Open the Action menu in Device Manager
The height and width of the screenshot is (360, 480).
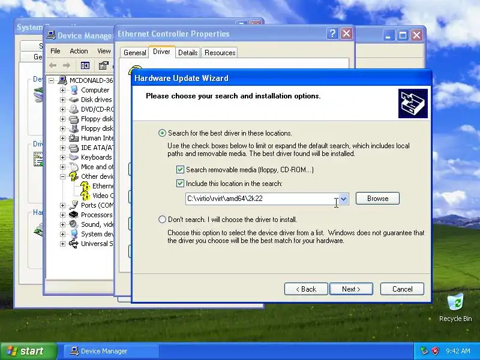[x=79, y=51]
